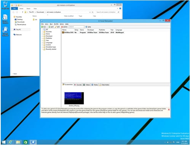Viewport: 190px width, 145px height.
Task: Sort list by Year column header
Action: [x=112, y=30]
